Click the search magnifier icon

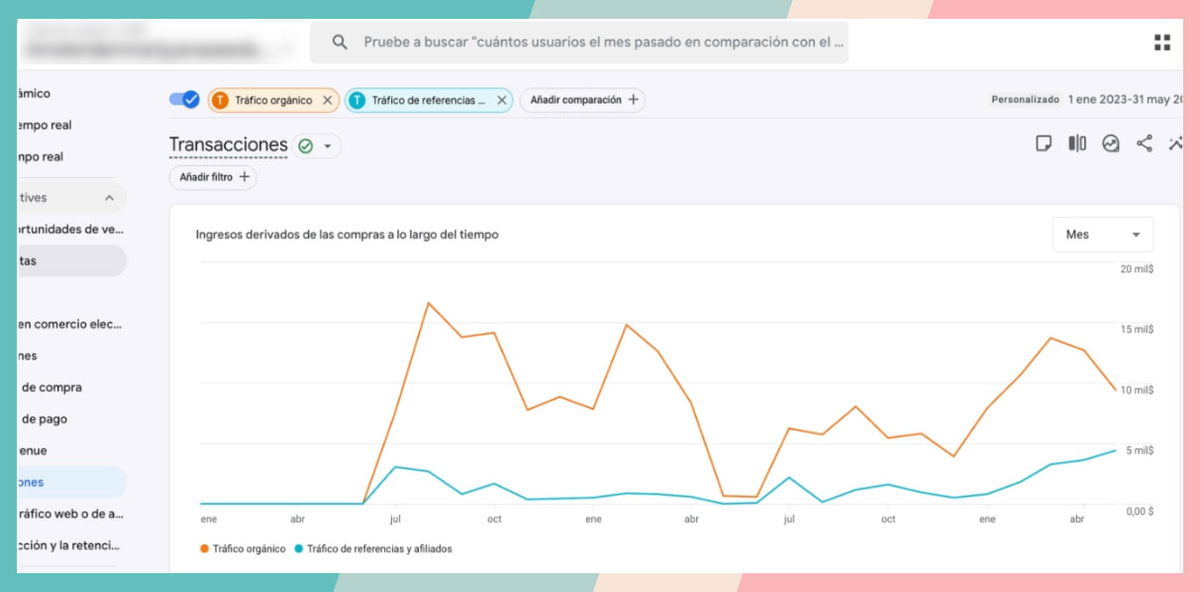coord(340,43)
